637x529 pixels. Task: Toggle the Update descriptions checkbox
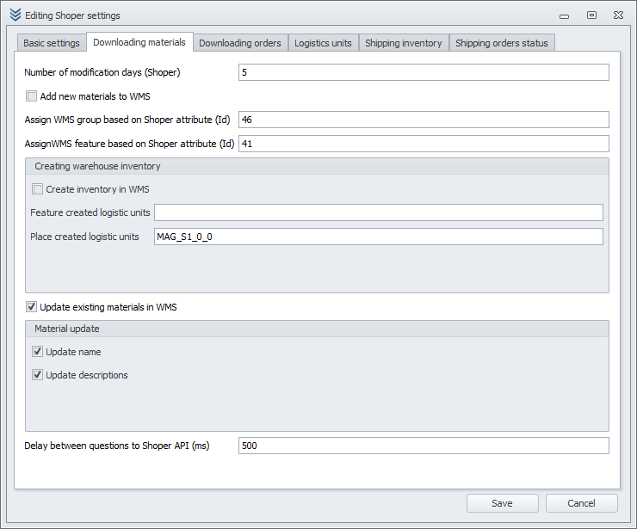(37, 375)
